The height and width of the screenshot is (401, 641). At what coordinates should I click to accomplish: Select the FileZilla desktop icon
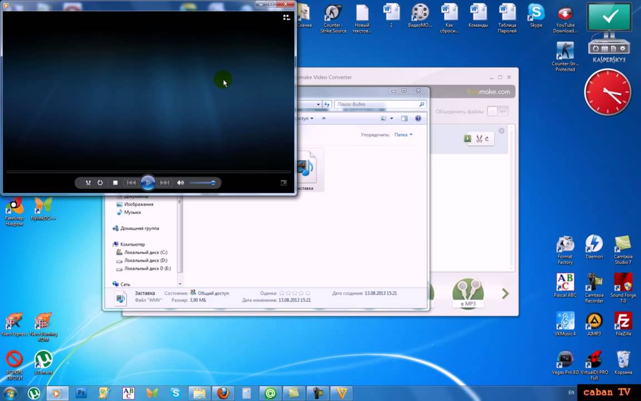[x=623, y=324]
